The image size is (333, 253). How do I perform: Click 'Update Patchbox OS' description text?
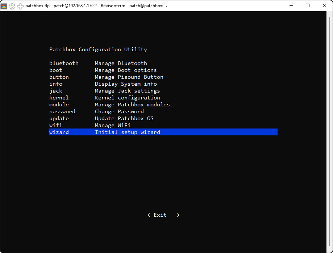click(124, 118)
